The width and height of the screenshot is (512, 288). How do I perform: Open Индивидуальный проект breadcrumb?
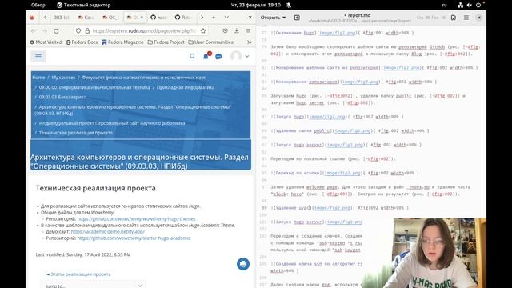click(x=112, y=123)
